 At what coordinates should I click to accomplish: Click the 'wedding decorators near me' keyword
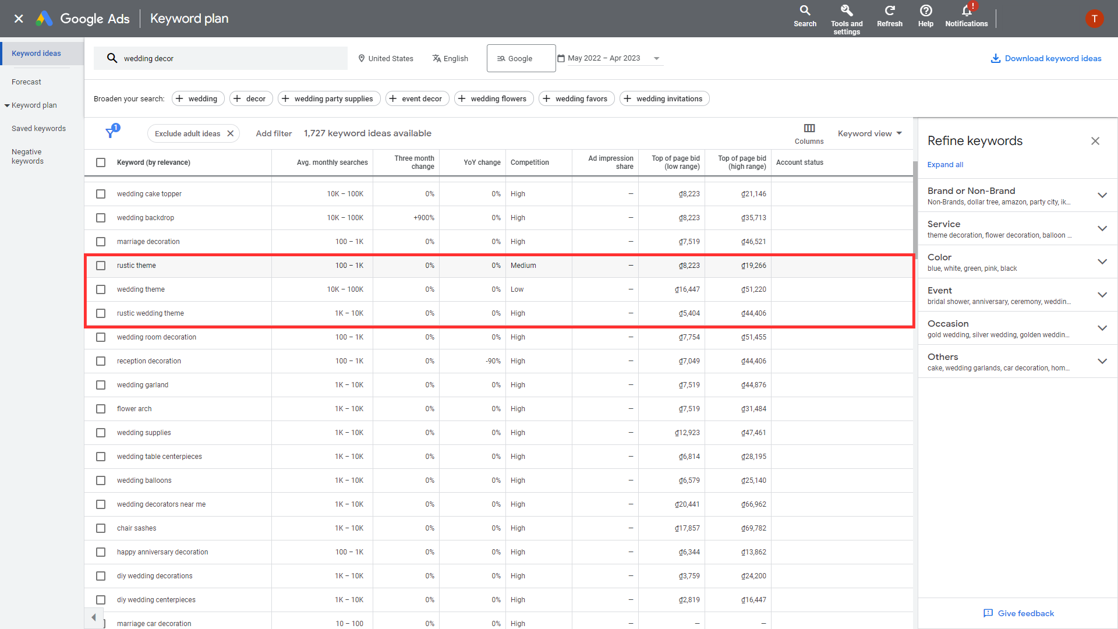coord(161,504)
